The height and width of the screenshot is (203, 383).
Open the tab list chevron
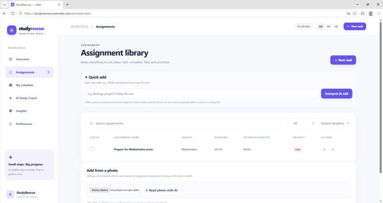[4, 4]
